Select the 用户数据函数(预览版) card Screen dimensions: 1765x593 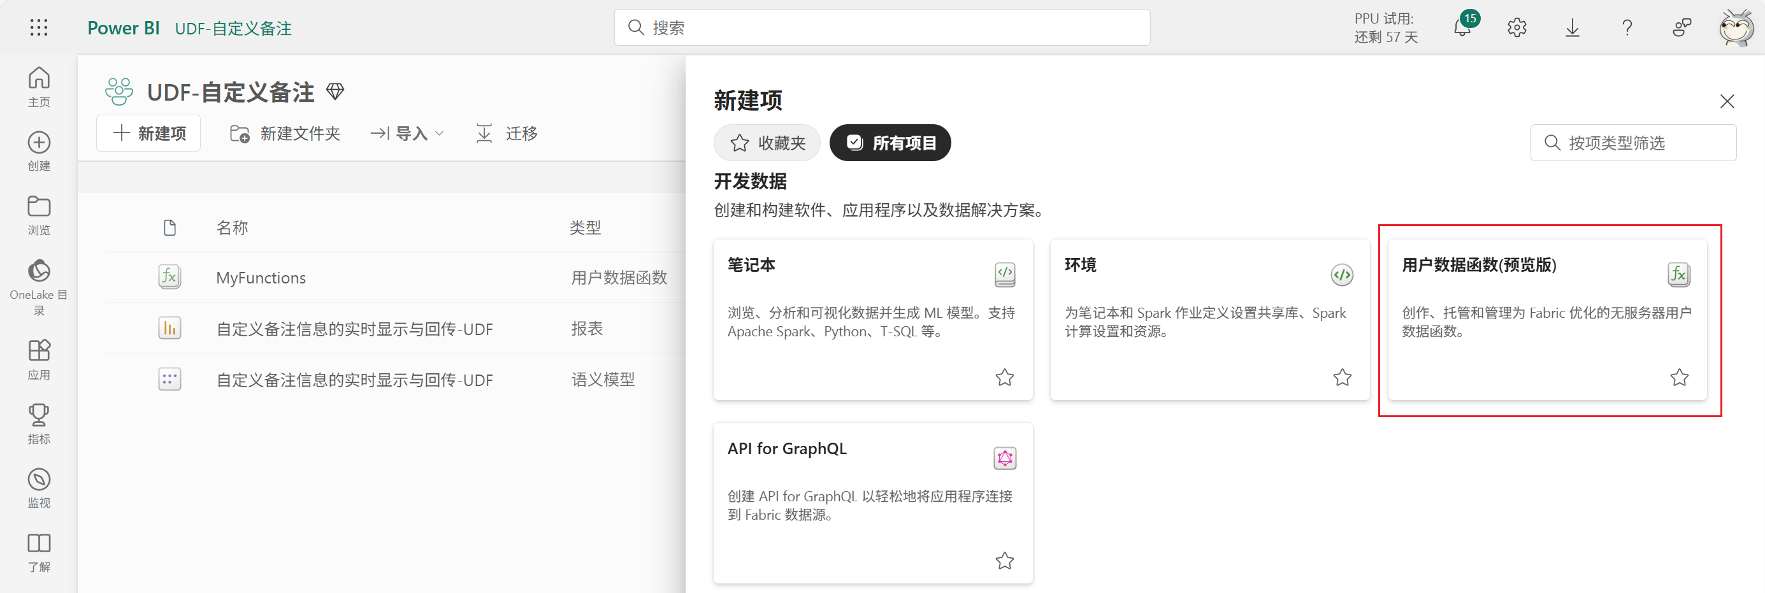pos(1547,319)
